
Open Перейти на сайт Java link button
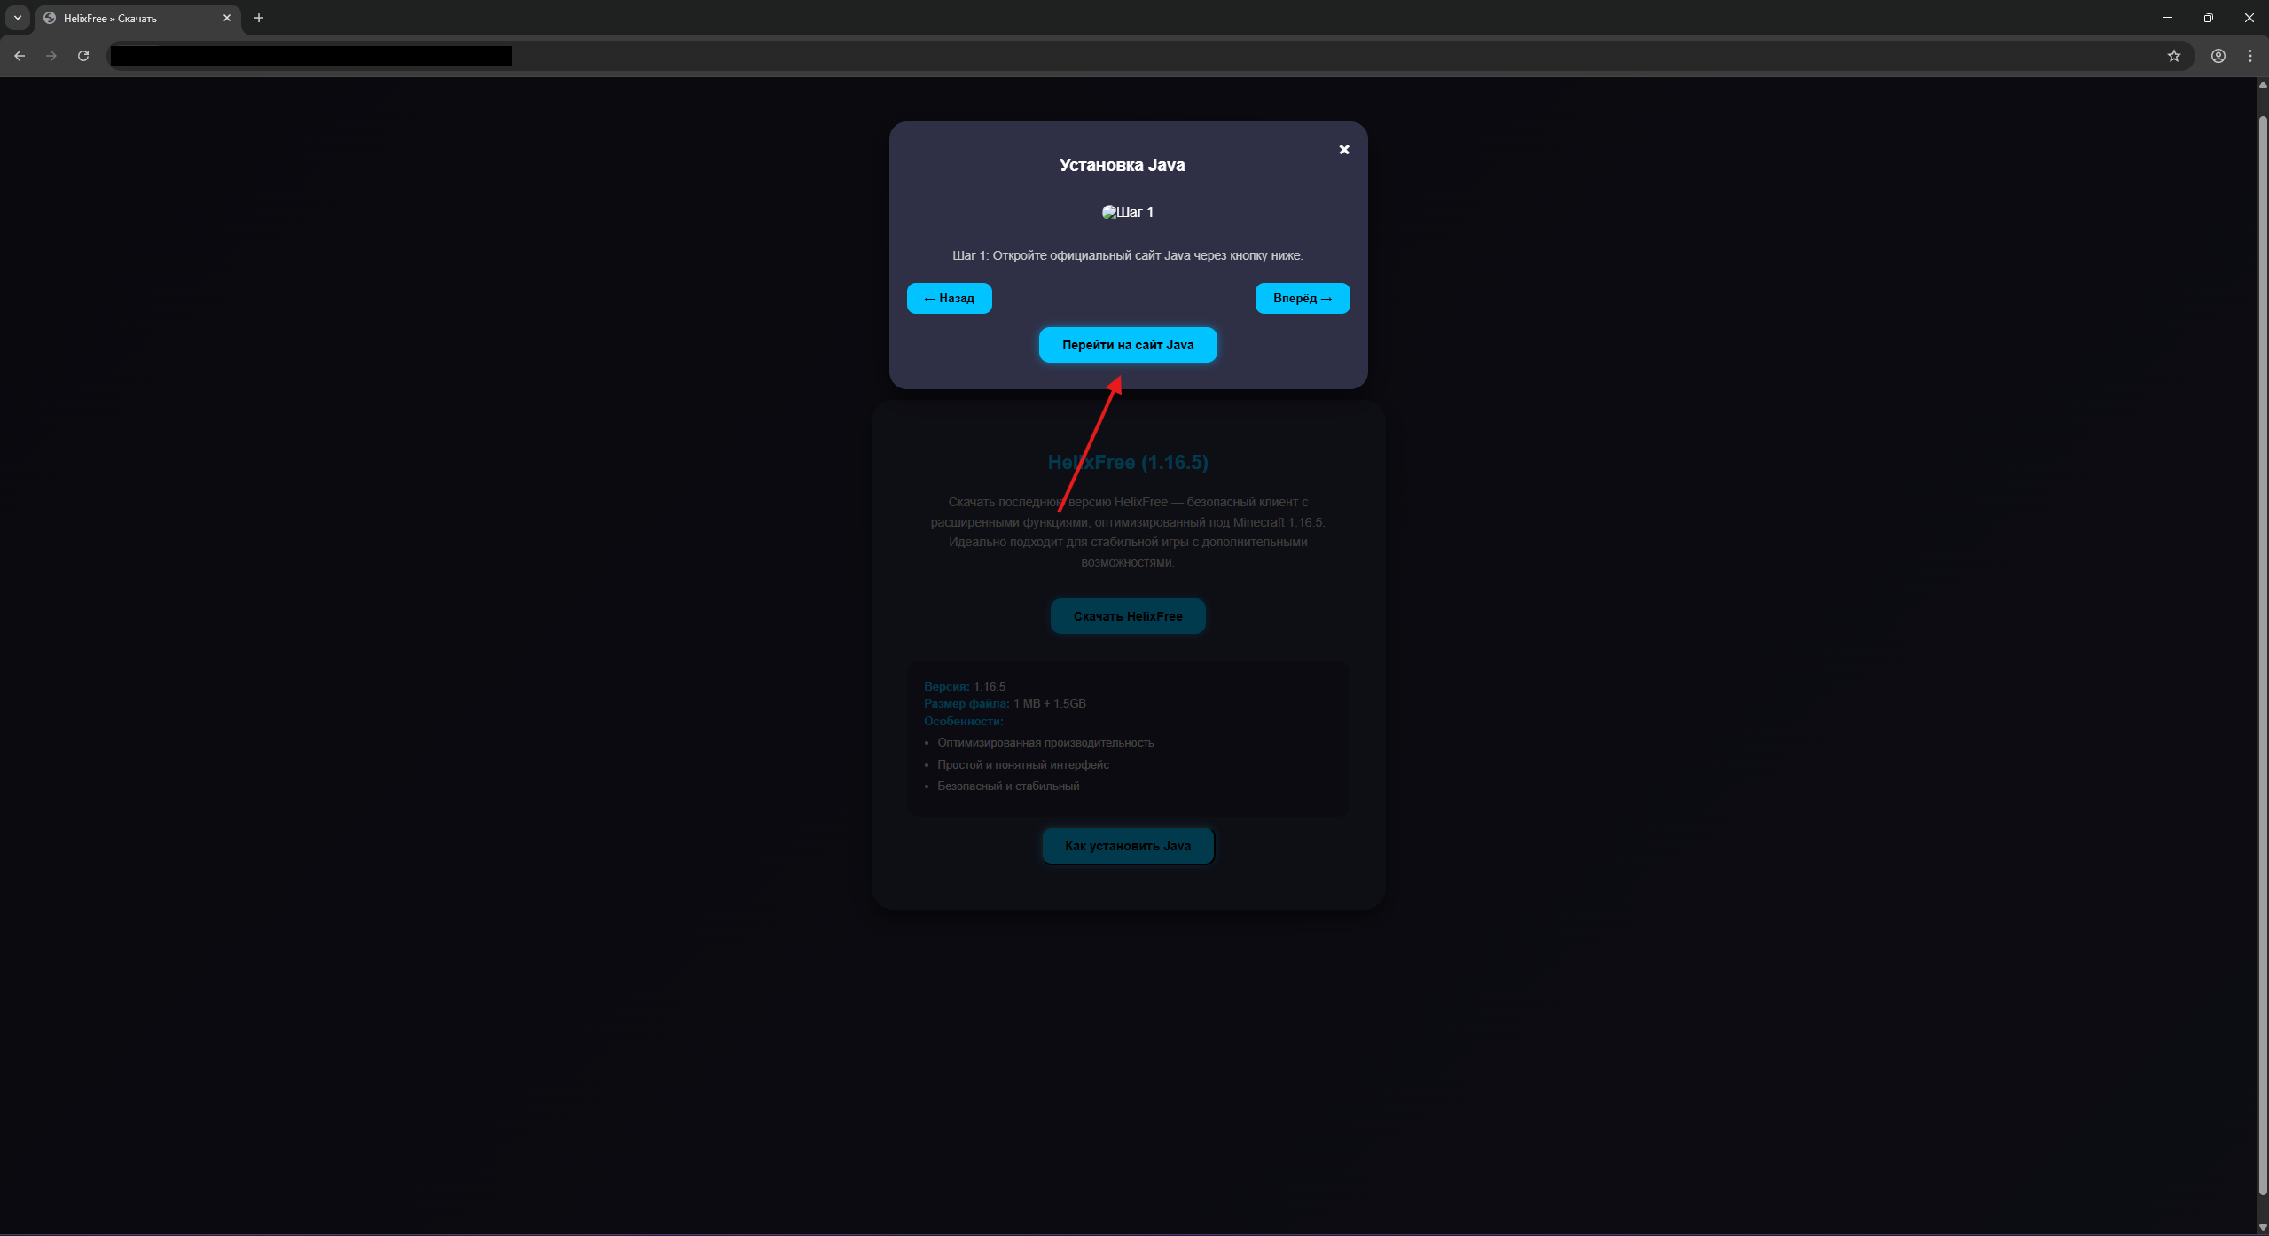[1127, 345]
